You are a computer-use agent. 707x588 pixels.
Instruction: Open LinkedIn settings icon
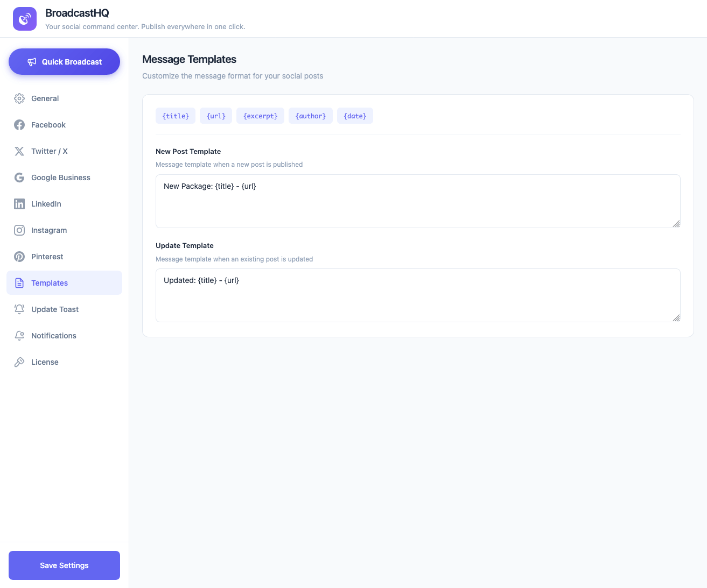19,204
